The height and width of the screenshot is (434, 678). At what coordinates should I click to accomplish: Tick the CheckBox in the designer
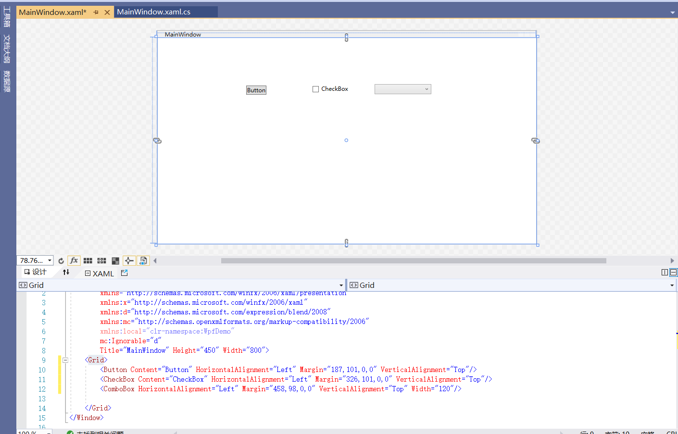316,89
